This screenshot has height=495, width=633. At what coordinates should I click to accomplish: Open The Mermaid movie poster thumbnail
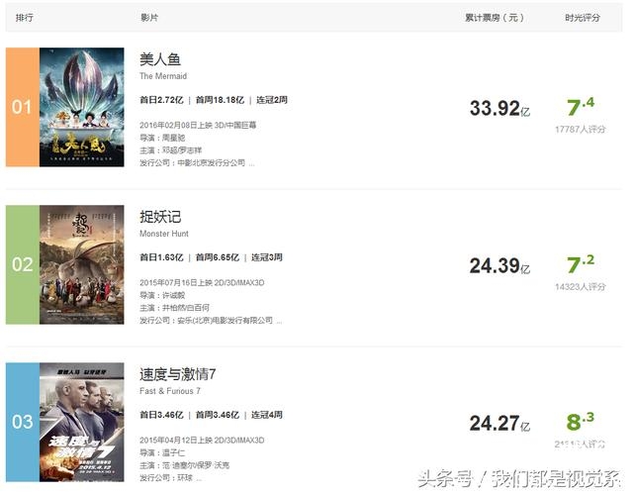(x=81, y=107)
